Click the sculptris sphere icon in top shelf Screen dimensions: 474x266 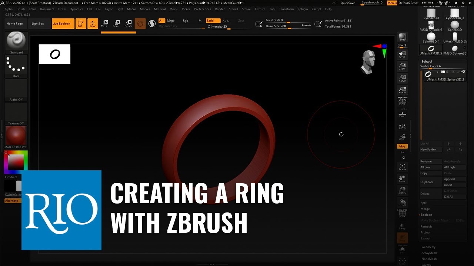(140, 24)
